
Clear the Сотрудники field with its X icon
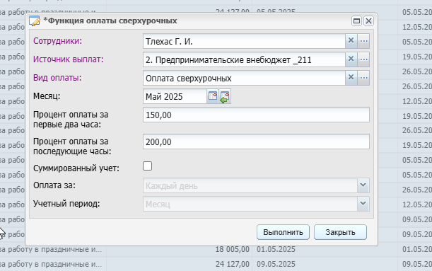click(351, 41)
